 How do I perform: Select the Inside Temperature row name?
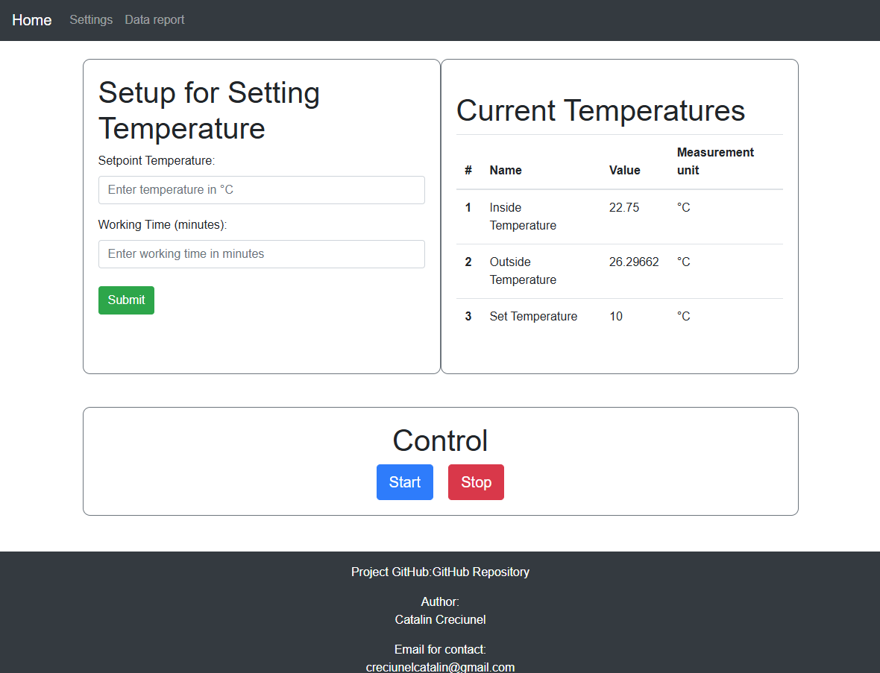click(x=522, y=217)
